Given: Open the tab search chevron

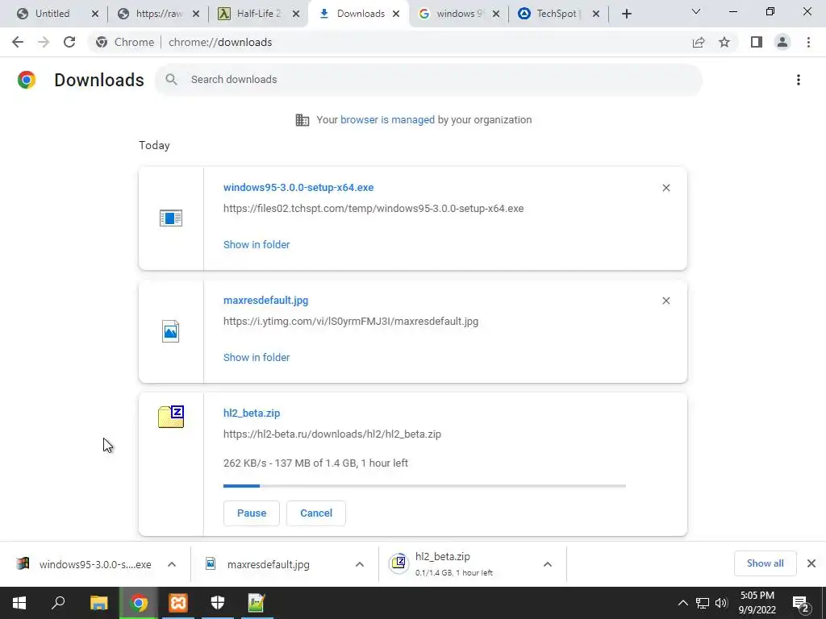Looking at the screenshot, I should point(696,11).
